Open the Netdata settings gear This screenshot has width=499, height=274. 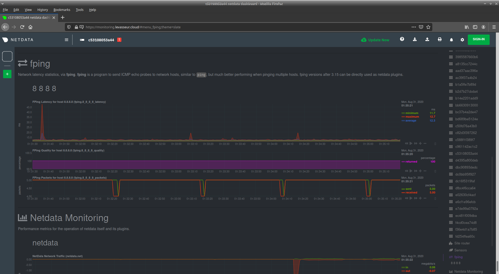462,39
